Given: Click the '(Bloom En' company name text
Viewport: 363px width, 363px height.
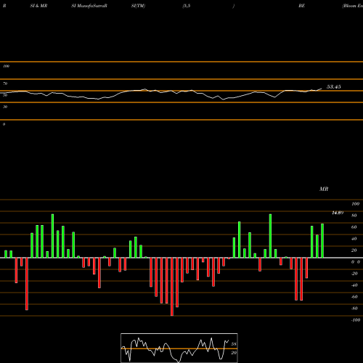Looking at the screenshot, I should coord(353,6).
